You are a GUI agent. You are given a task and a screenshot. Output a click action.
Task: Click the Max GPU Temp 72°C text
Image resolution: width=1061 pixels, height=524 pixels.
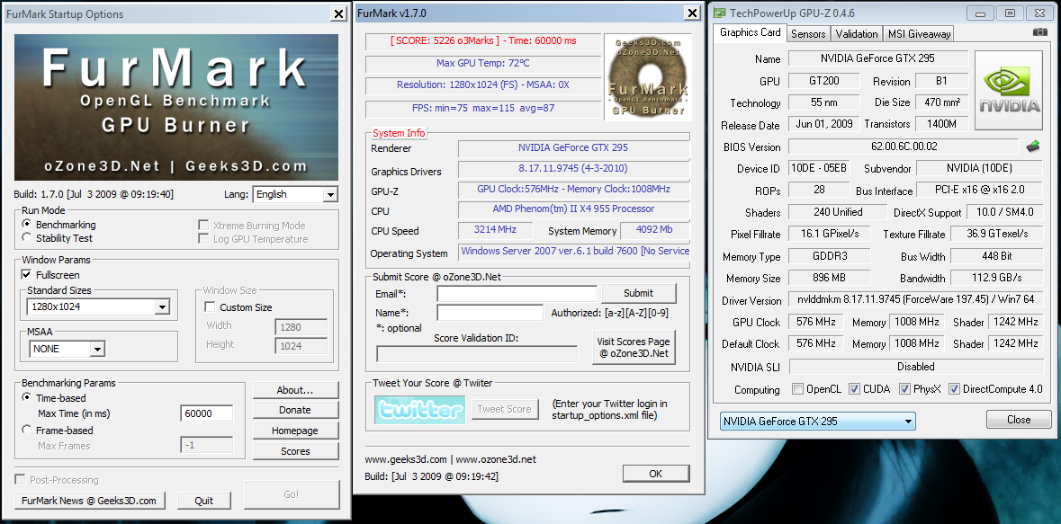[483, 64]
